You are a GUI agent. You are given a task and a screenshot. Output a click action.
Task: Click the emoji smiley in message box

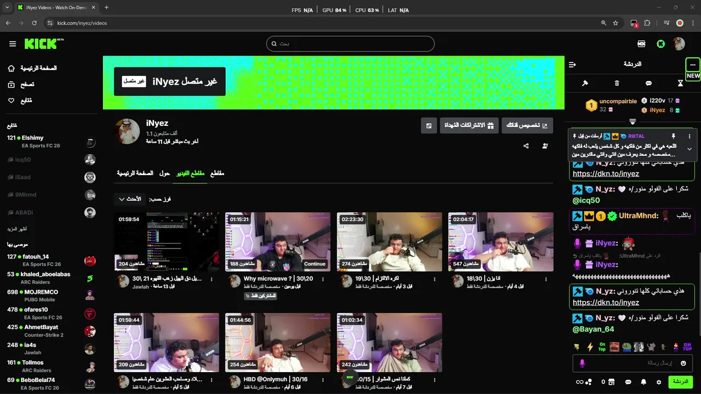[x=683, y=363]
